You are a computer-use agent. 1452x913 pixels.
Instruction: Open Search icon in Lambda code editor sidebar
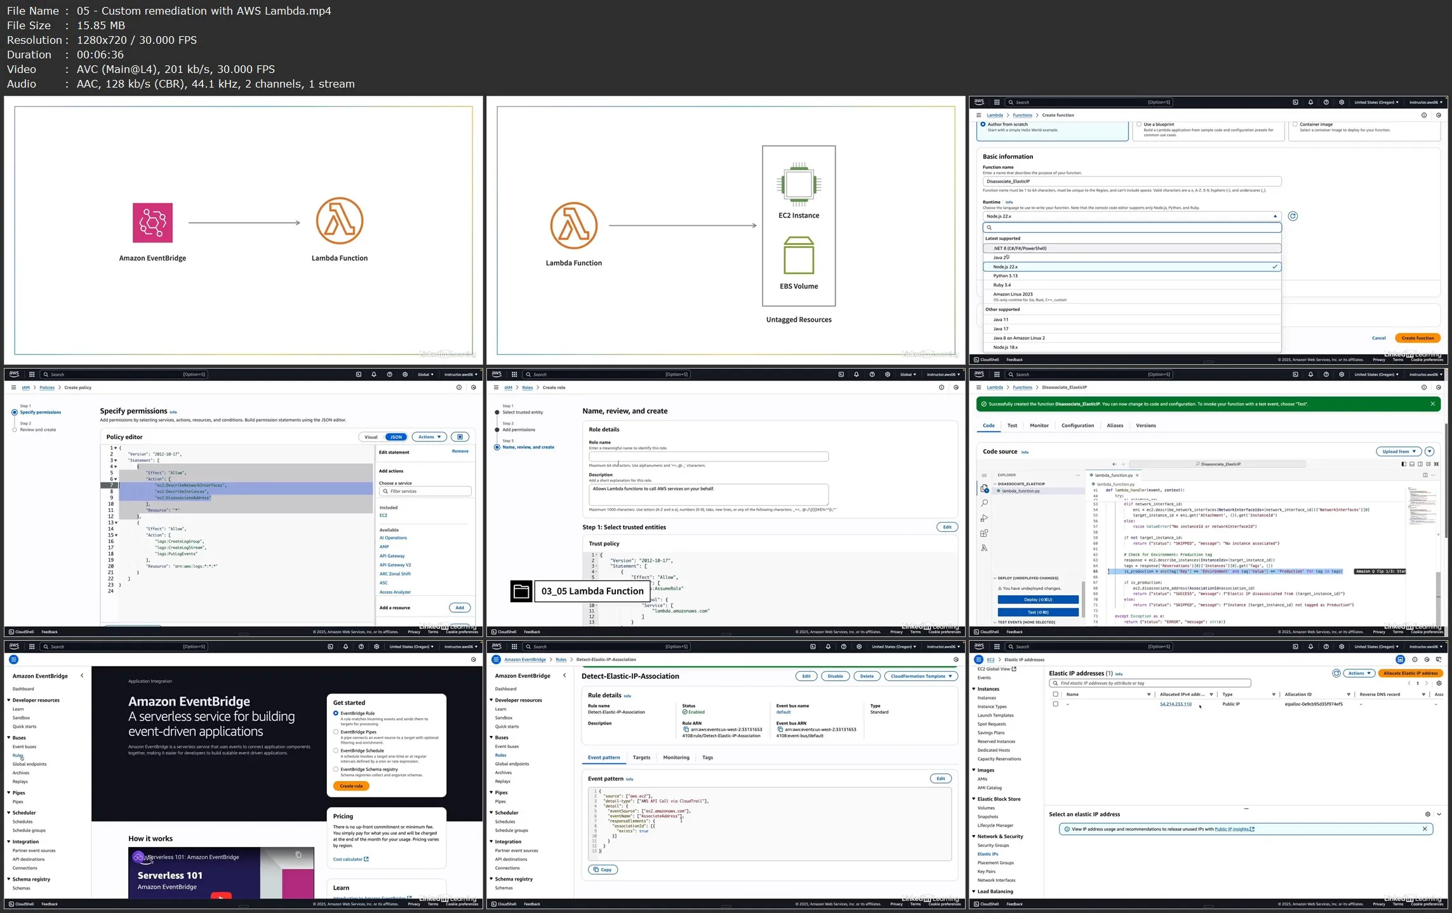click(984, 503)
